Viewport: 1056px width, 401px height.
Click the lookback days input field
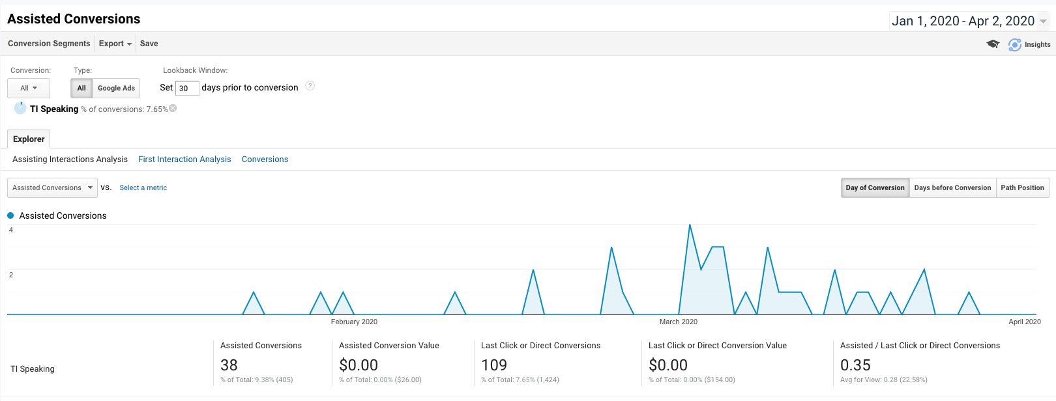187,88
